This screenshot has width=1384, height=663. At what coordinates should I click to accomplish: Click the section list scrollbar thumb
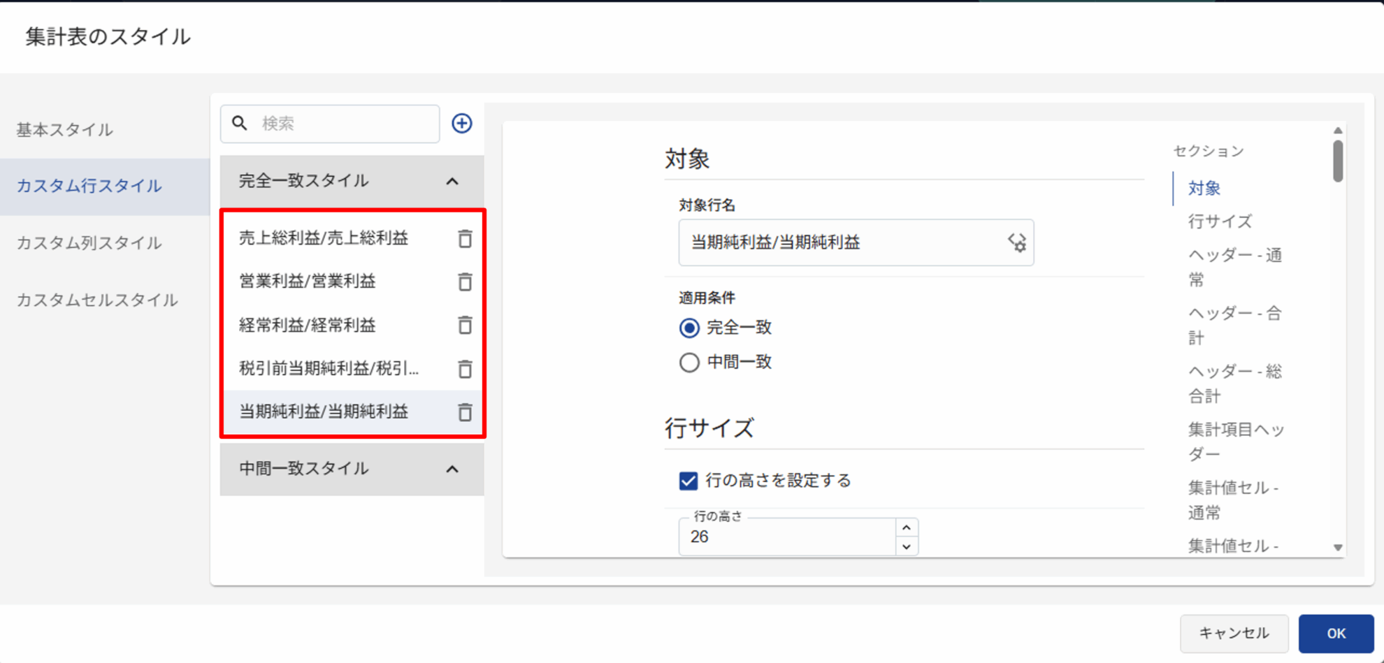pos(1337,161)
